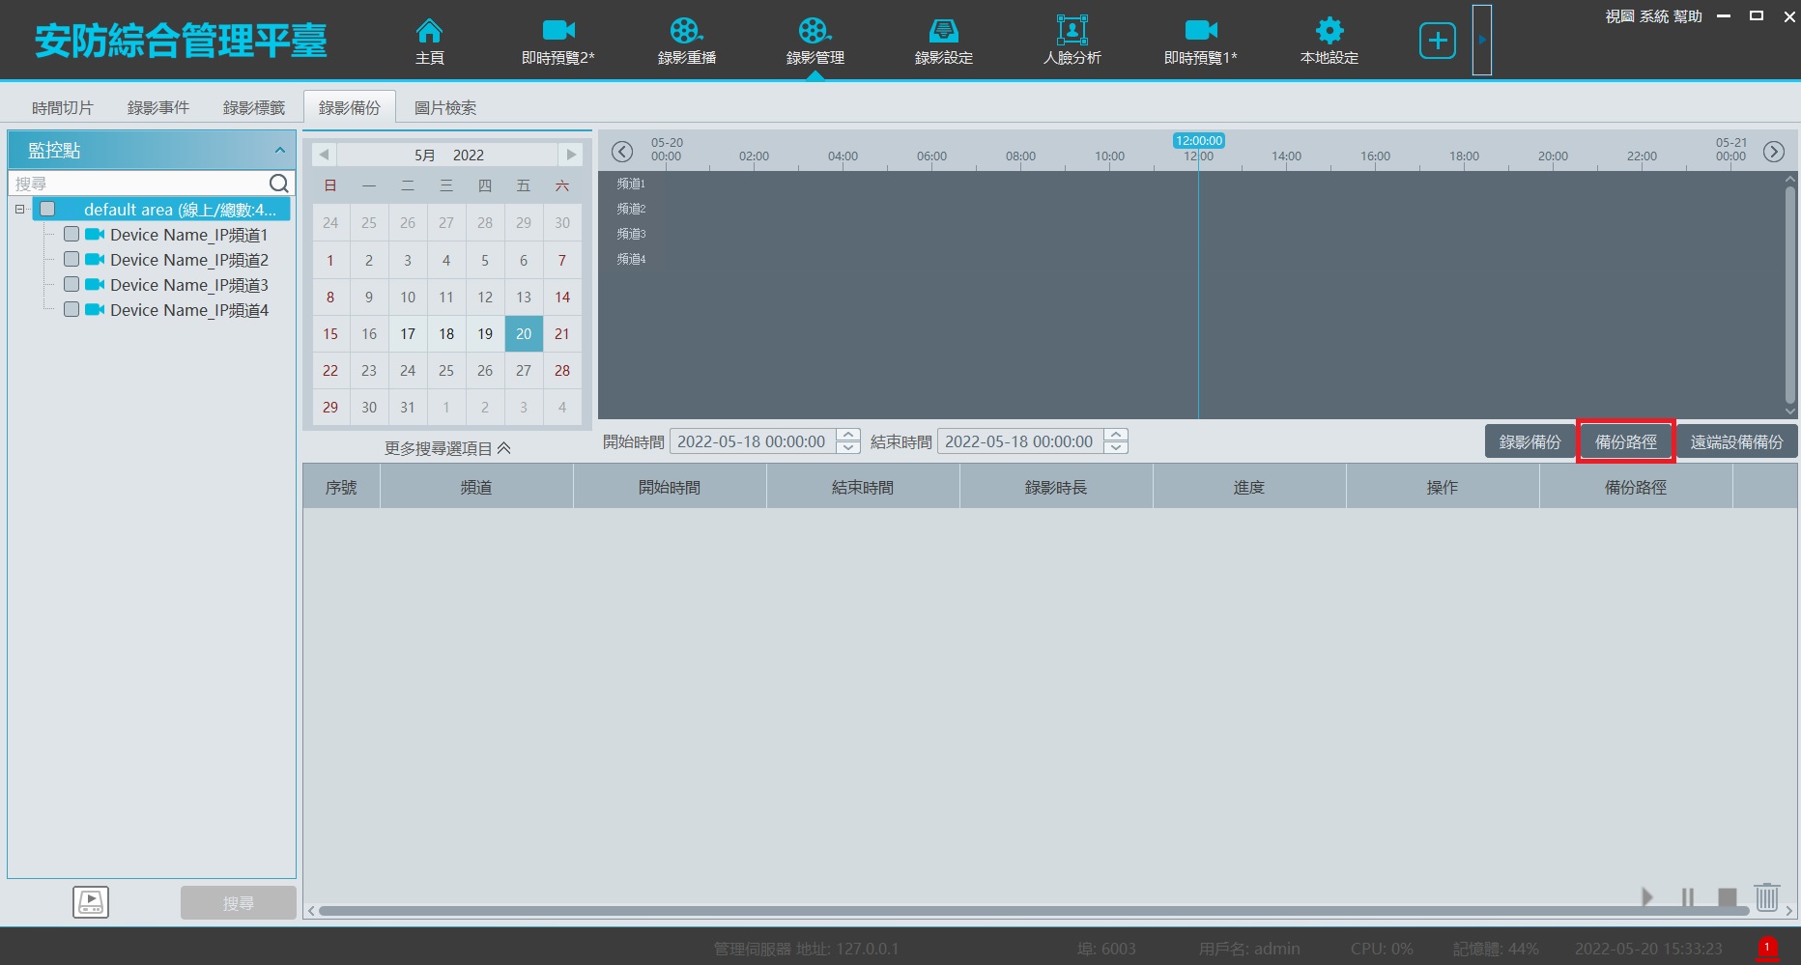Check Device Name_IP頻道3 checkbox
This screenshot has height=965, width=1801.
[x=71, y=285]
